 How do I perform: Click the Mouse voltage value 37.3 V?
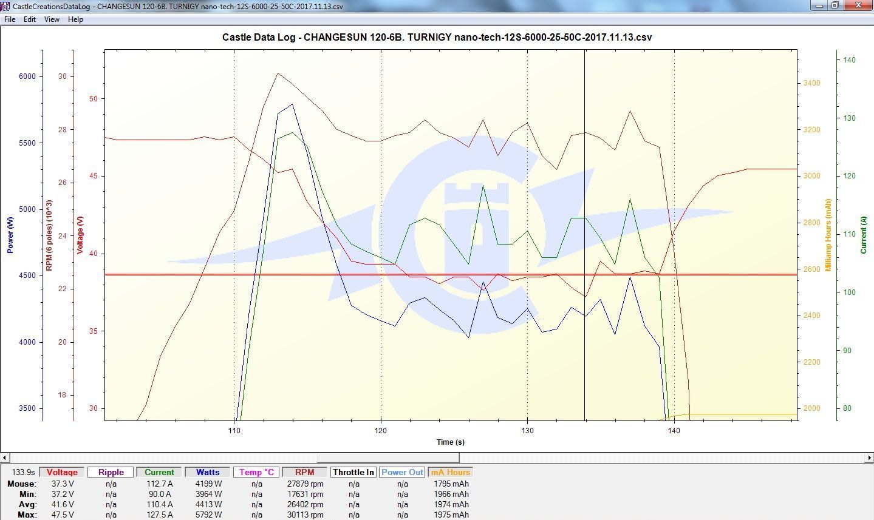(x=62, y=484)
